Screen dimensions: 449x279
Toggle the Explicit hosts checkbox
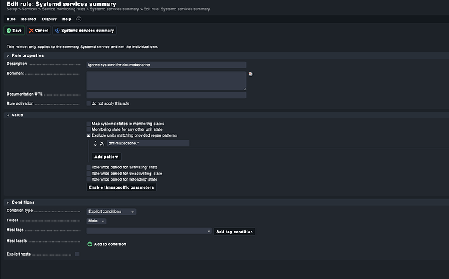point(77,254)
